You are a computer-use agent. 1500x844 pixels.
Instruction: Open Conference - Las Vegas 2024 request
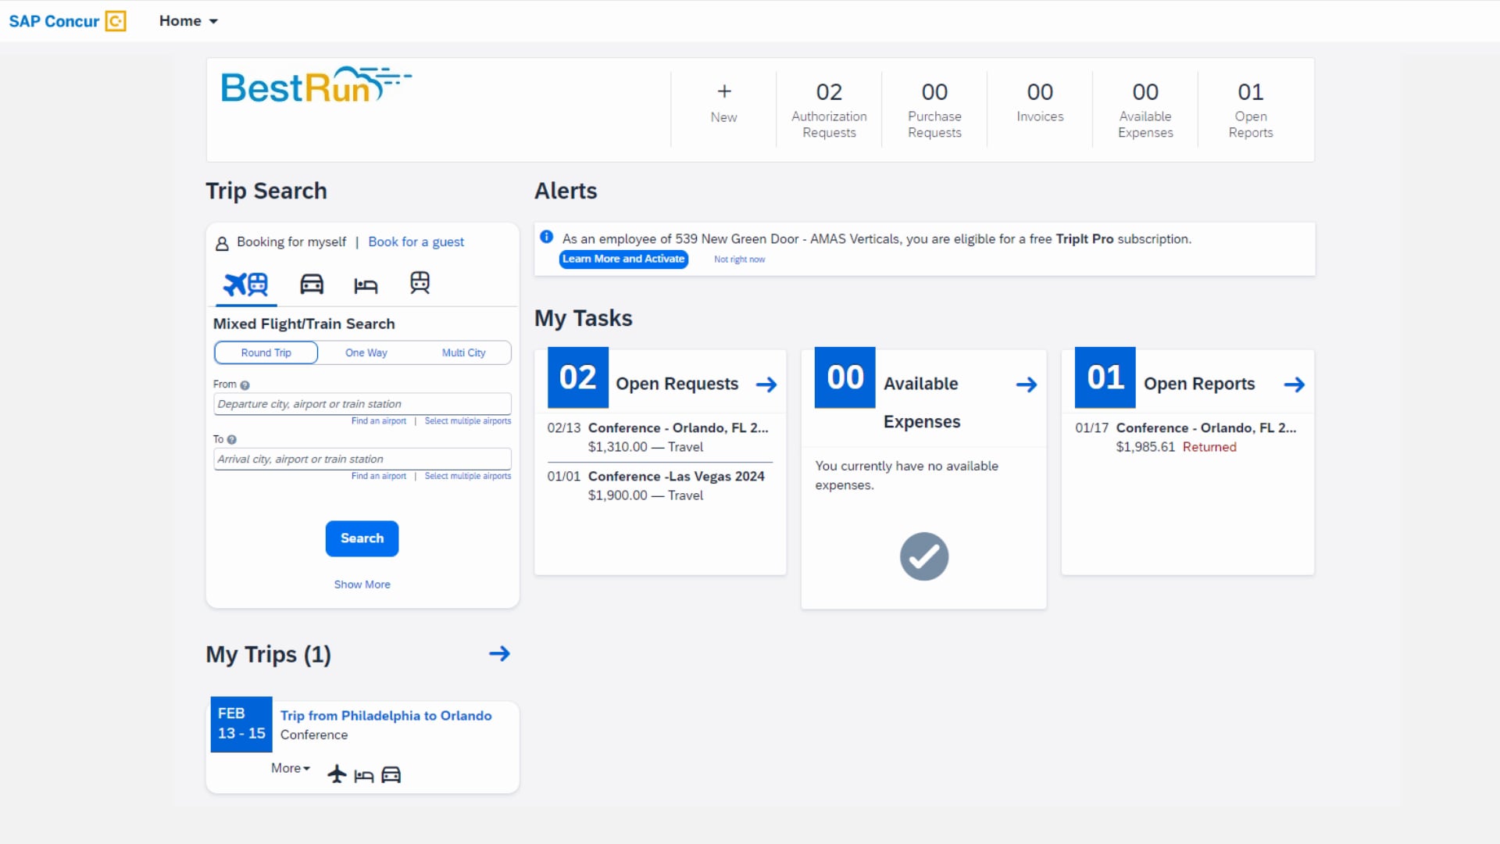pos(659,485)
